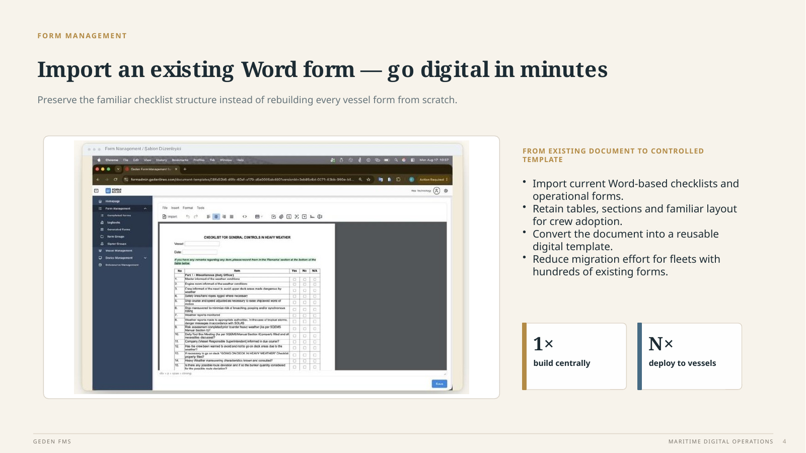
Task: Open macOS Spotlight search icon
Action: (396, 160)
